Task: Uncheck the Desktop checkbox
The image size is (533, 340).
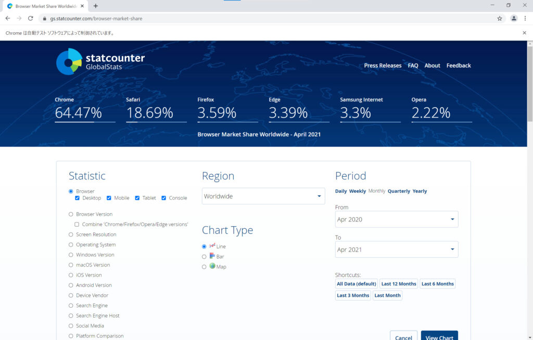Action: pos(77,198)
